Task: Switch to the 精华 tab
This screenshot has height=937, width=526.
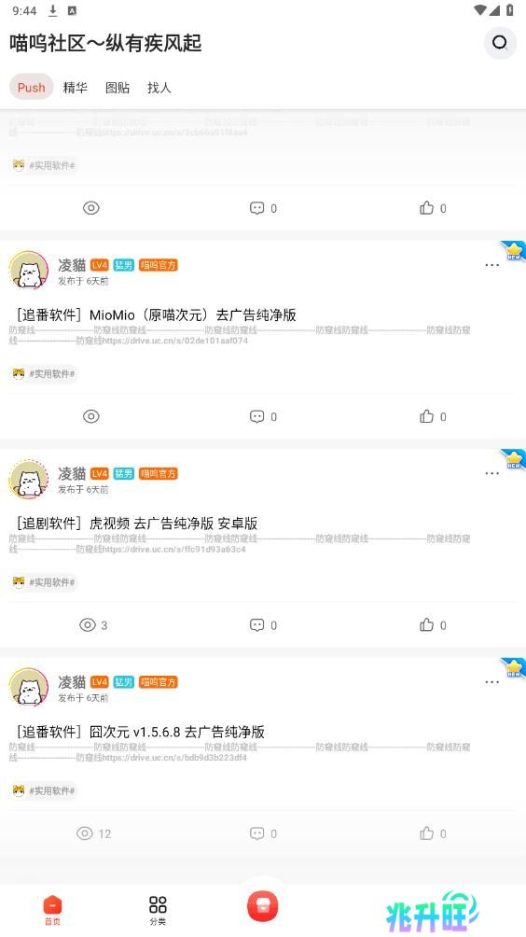Action: click(76, 87)
